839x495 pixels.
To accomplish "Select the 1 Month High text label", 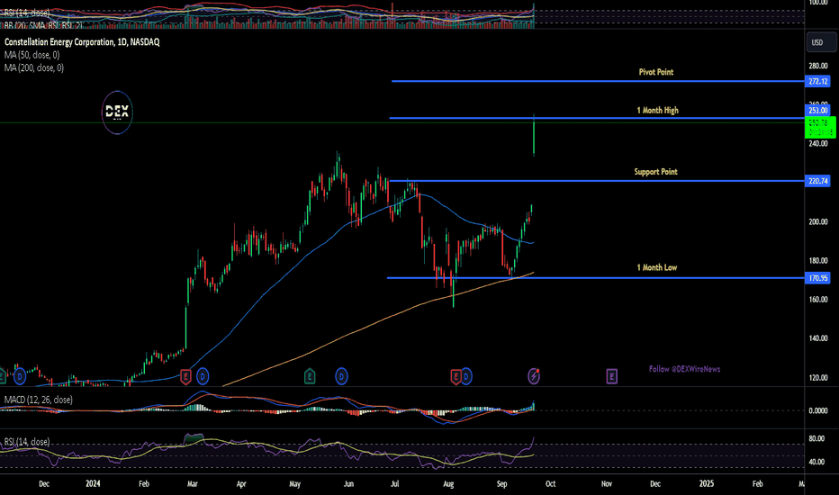I will click(x=658, y=110).
